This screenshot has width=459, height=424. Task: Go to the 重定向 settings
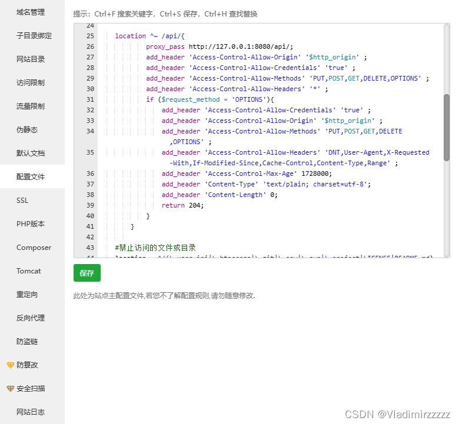click(27, 294)
